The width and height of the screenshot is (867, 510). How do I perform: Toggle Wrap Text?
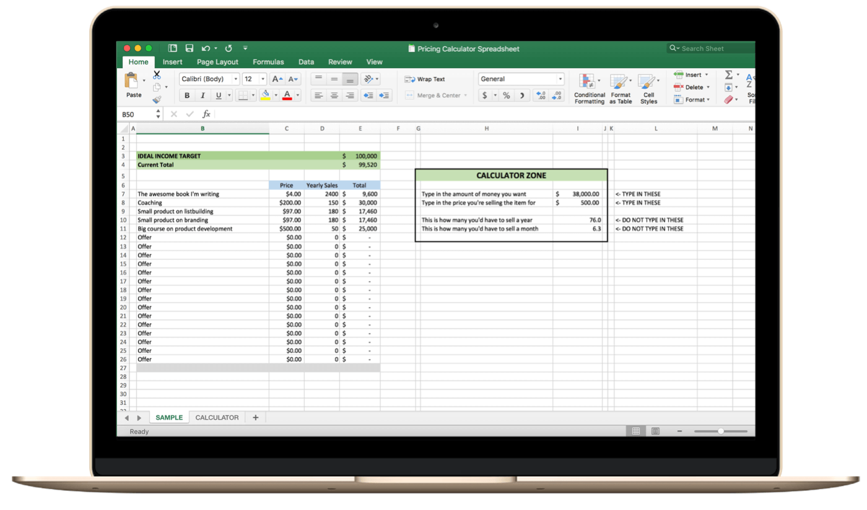point(425,79)
